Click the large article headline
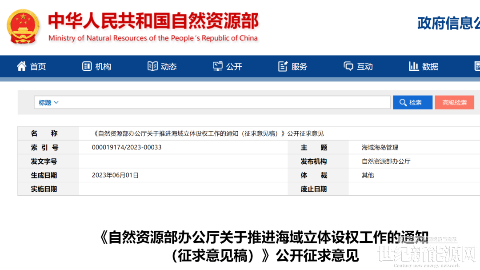This screenshot has height=270, width=480. pyautogui.click(x=264, y=246)
